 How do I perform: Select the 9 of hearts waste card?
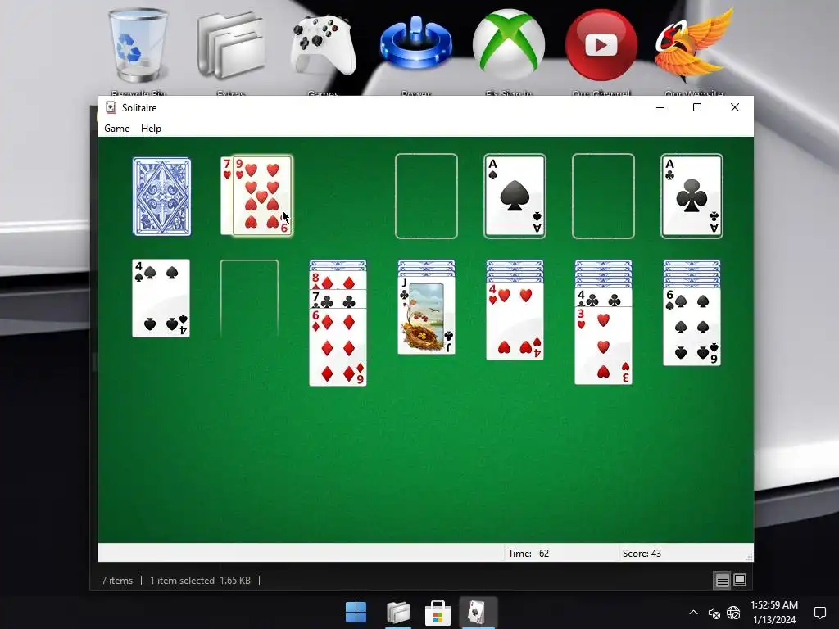[x=263, y=196]
